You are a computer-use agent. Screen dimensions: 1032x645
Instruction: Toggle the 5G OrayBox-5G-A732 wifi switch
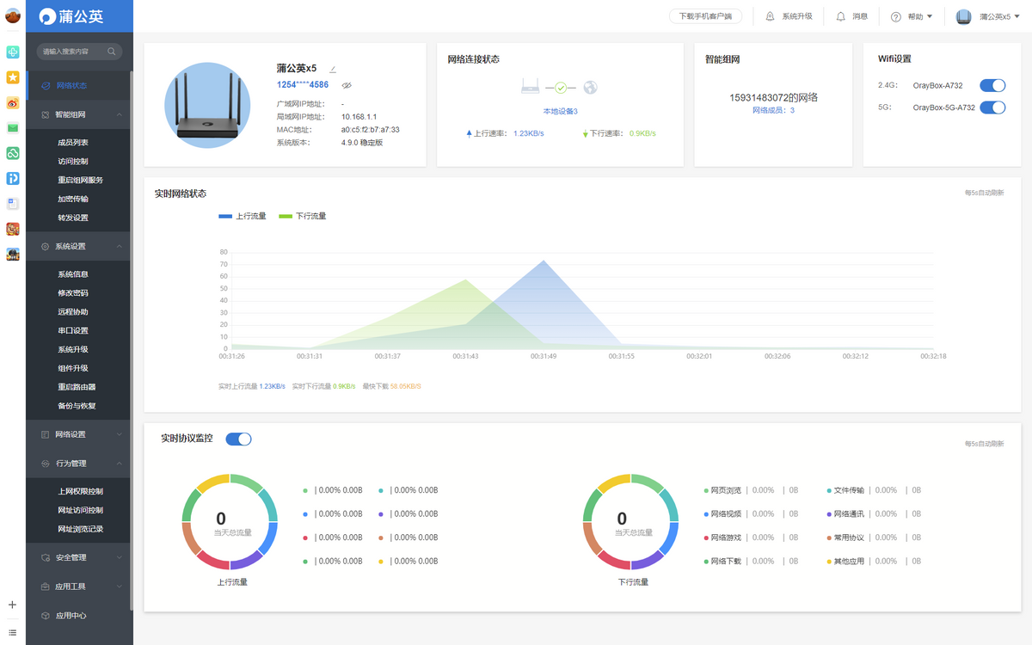[993, 107]
